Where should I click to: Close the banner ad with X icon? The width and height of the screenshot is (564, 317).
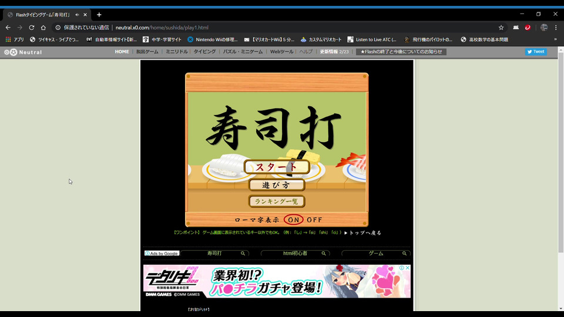pyautogui.click(x=408, y=268)
